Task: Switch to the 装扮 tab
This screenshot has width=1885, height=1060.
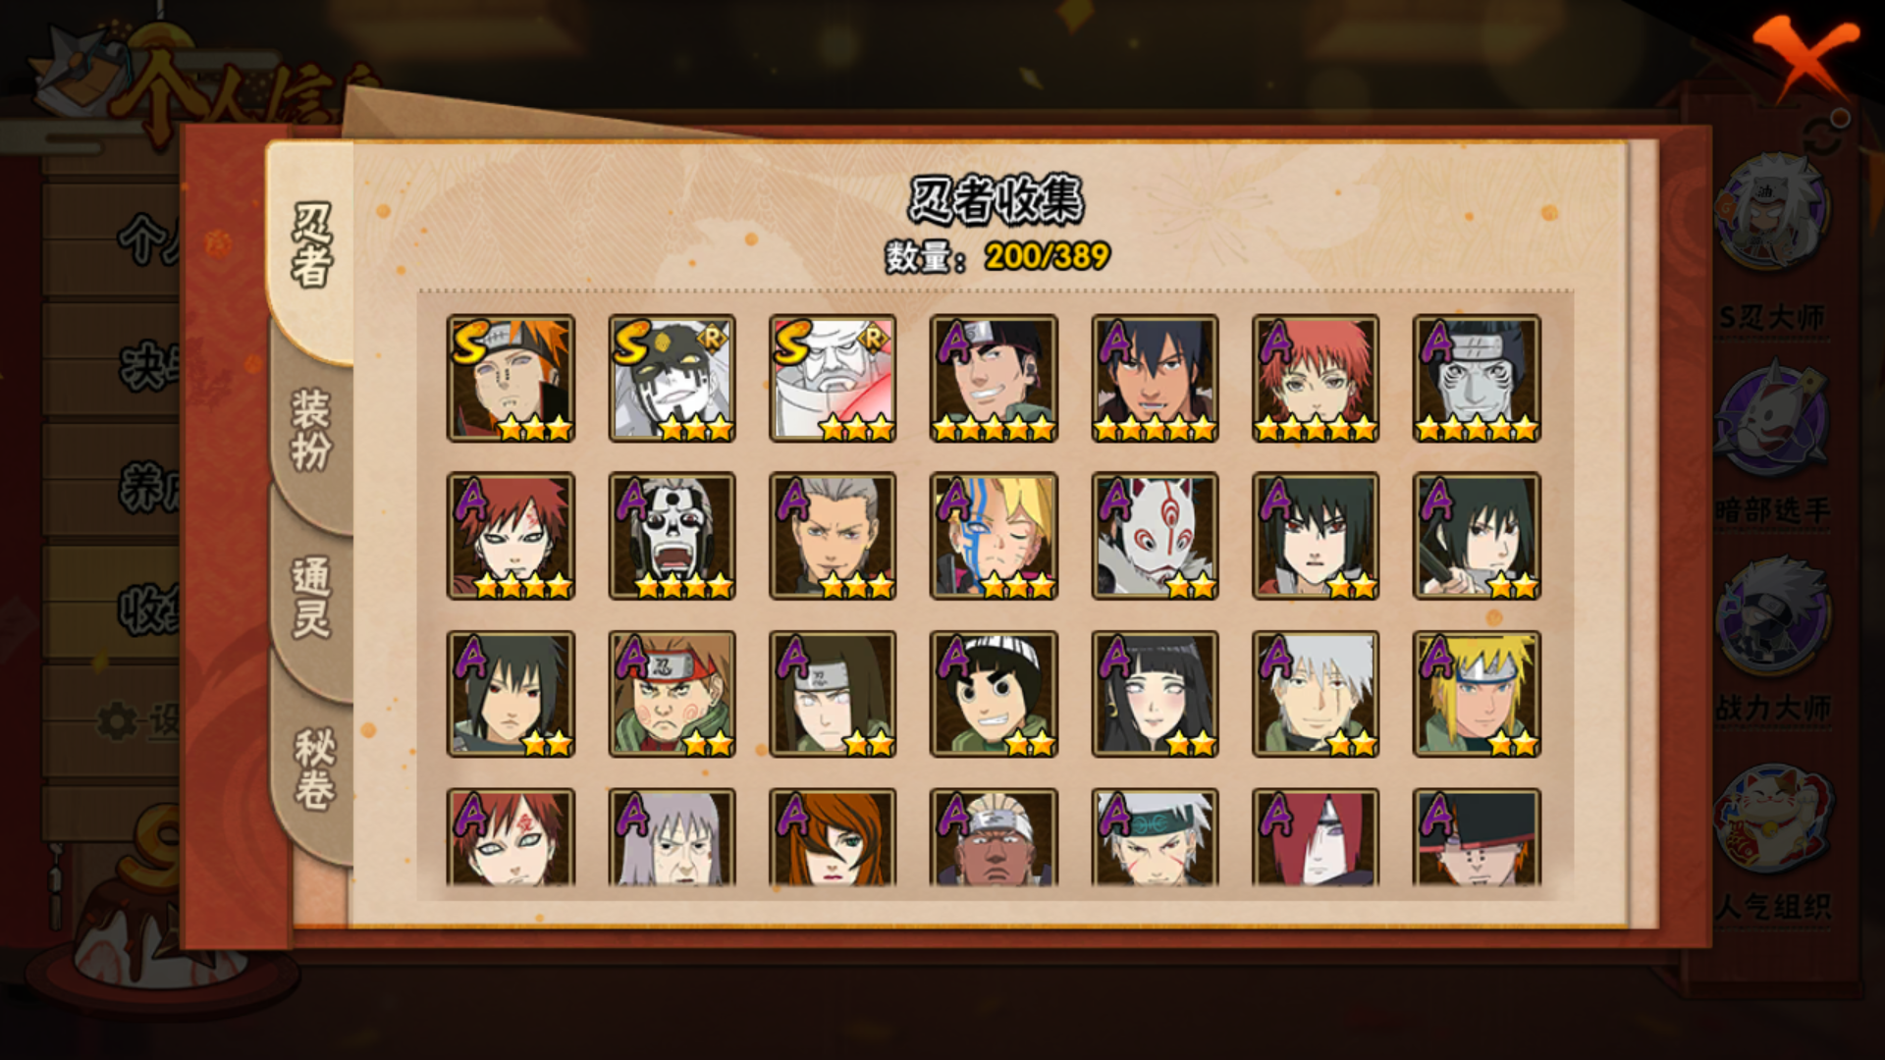Action: tap(311, 430)
